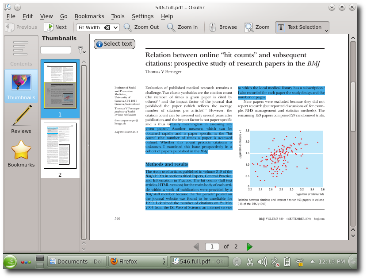Open the Bookmarks menu
Screen dimensions: 367x279
click(x=89, y=16)
